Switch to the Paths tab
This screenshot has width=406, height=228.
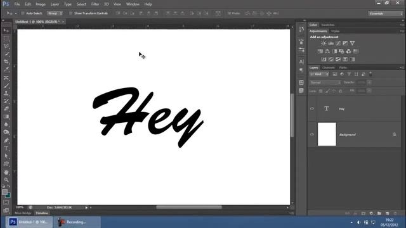[x=343, y=68]
